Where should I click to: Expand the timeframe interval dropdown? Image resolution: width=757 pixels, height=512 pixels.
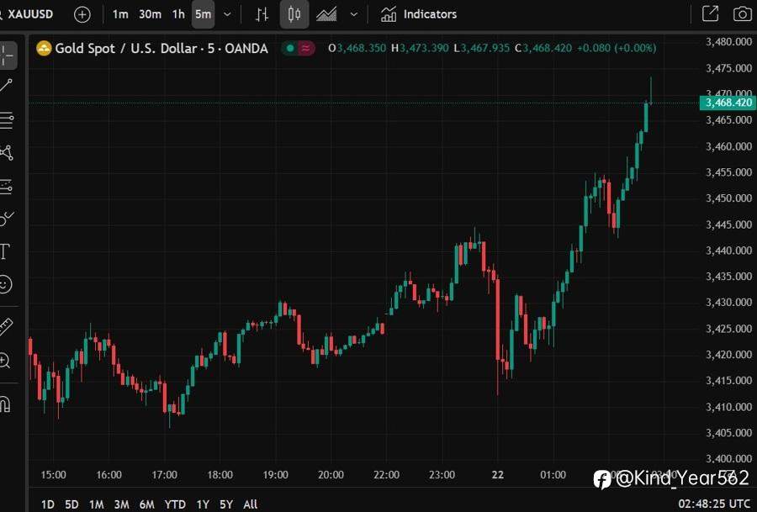(x=227, y=14)
